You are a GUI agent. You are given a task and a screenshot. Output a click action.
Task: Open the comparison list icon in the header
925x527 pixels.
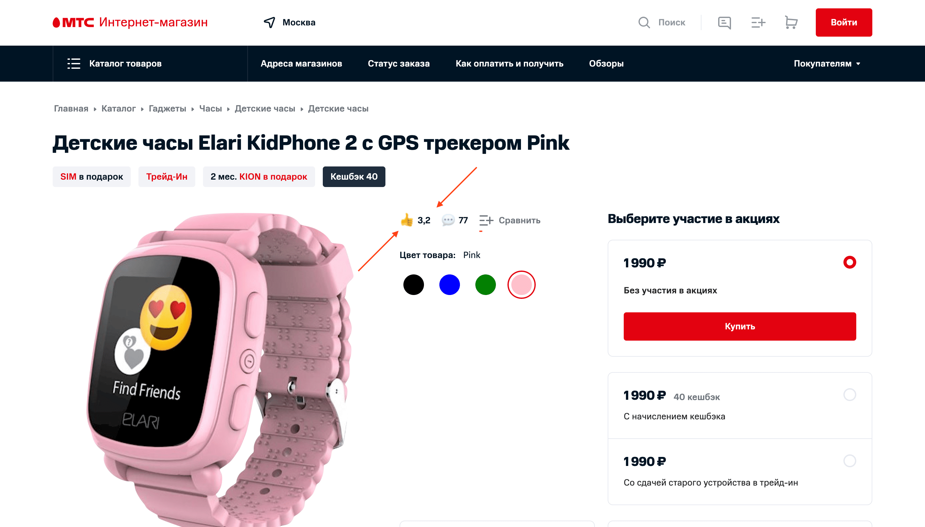coord(758,22)
